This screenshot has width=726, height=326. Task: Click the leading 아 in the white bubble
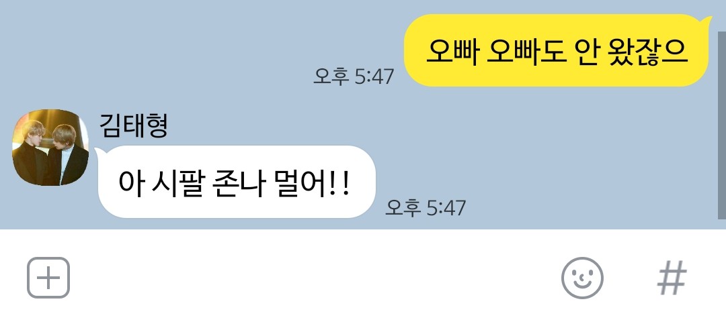pos(130,183)
